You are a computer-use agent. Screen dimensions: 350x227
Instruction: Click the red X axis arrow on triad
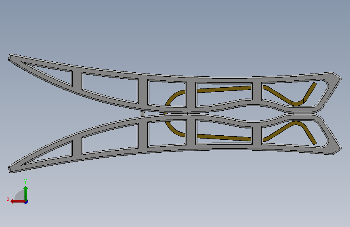point(17,202)
